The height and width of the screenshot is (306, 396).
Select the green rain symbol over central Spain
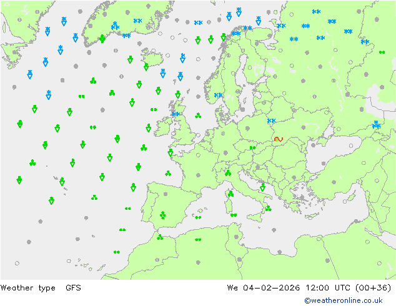pos(163,215)
